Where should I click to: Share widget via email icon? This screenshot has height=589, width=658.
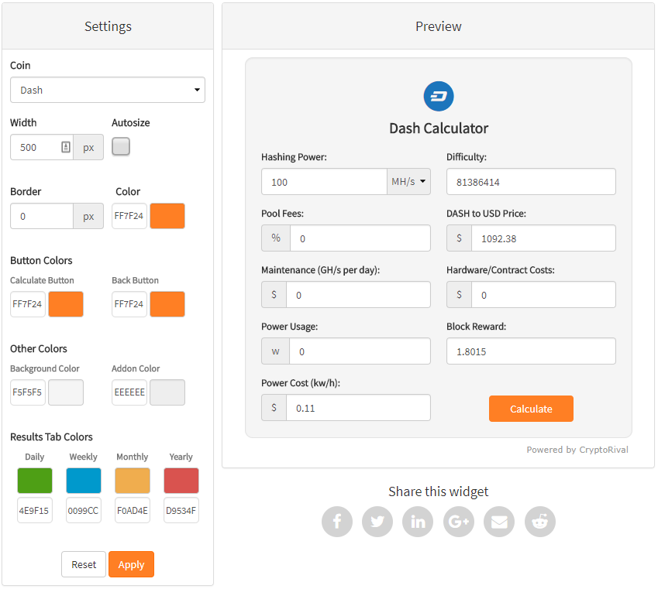point(499,522)
